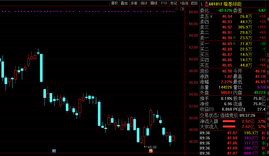This screenshot has height=156, width=269.
Task: Click the 统计 statistics button
Action: point(144,3)
